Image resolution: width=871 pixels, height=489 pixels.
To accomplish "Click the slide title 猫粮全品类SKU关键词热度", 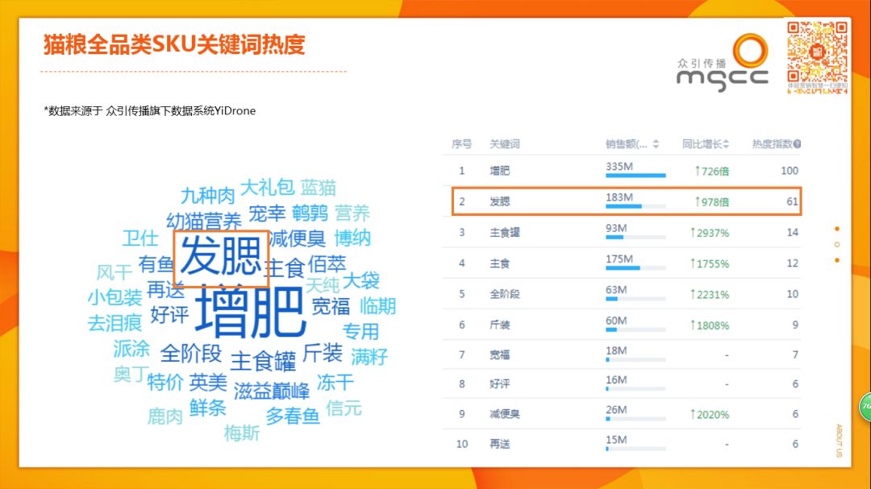I will coord(174,44).
